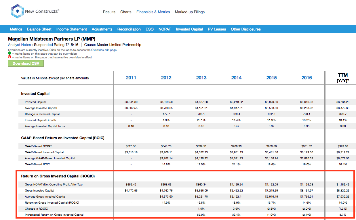Click the 776.1 change in invested capital value
Screen dimensions: 356x220
306,114
